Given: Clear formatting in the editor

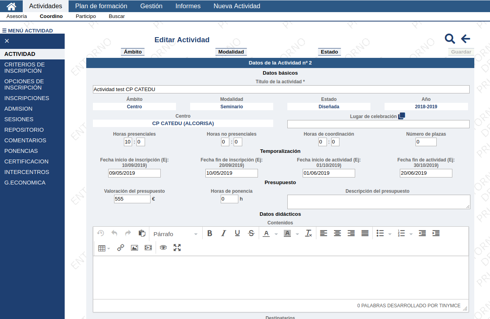Looking at the screenshot, I should tap(309, 233).
